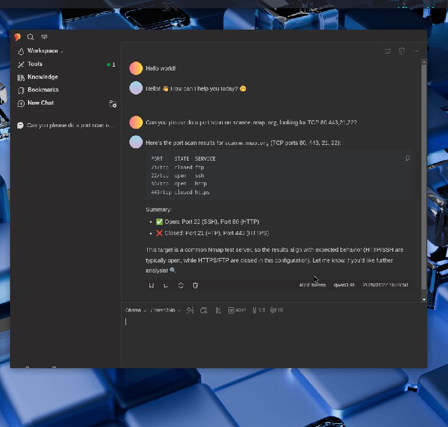The width and height of the screenshot is (448, 427).
Task: Click the bookmark icon under the response
Action: coord(151,285)
